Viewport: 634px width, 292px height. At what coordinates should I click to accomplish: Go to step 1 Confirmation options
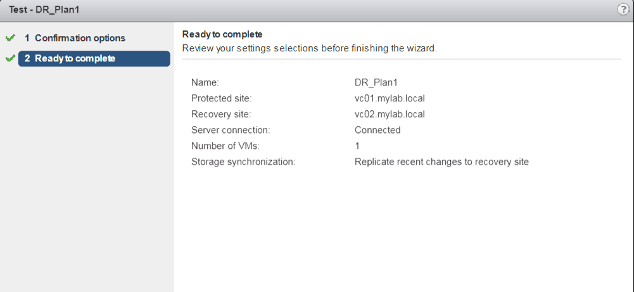pos(75,38)
